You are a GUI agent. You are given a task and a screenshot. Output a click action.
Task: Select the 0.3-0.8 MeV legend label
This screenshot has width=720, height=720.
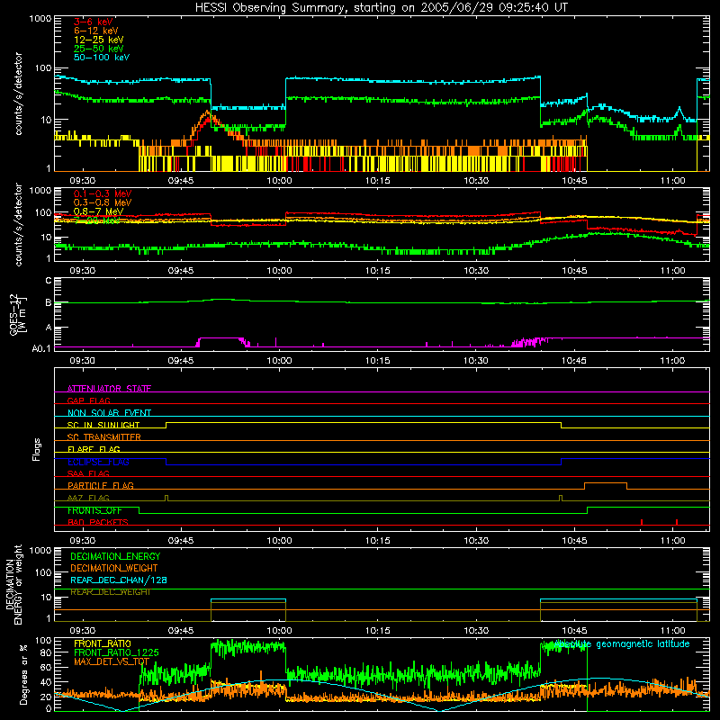tap(103, 202)
